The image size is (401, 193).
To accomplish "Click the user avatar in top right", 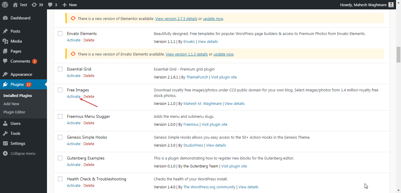I will tap(391, 5).
